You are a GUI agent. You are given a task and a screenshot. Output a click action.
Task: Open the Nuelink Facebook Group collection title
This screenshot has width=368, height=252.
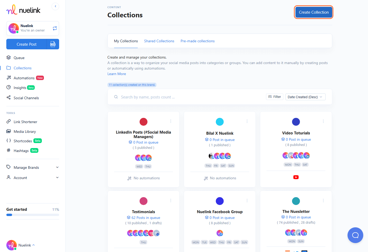(x=220, y=212)
